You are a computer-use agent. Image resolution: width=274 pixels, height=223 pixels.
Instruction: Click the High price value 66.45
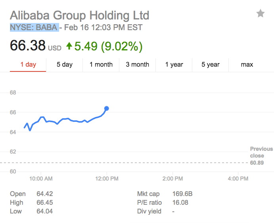coord(44,203)
